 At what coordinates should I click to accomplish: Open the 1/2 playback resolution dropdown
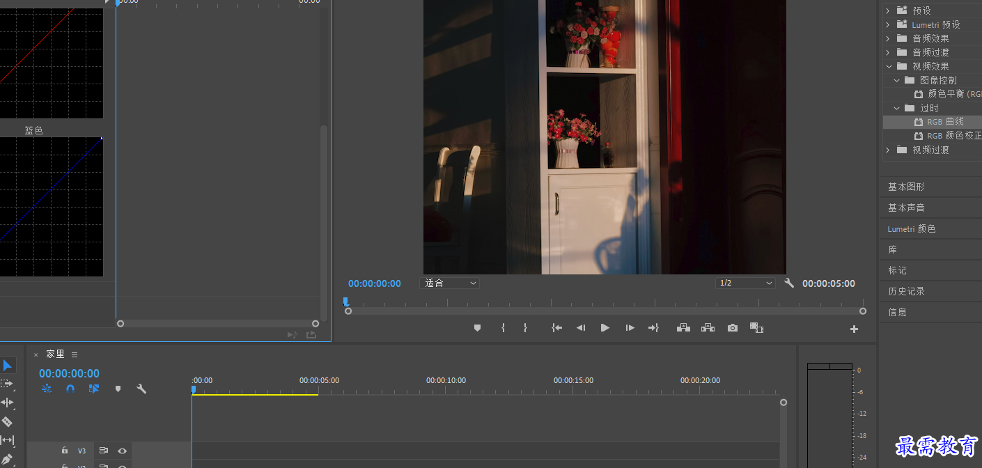click(x=745, y=283)
